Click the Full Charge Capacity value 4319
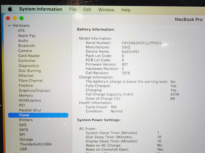Screen dimensions: 205x153 tap(175, 94)
